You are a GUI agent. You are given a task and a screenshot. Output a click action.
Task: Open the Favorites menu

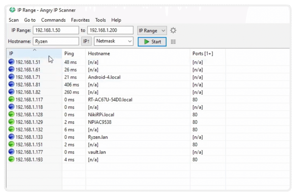pos(80,20)
